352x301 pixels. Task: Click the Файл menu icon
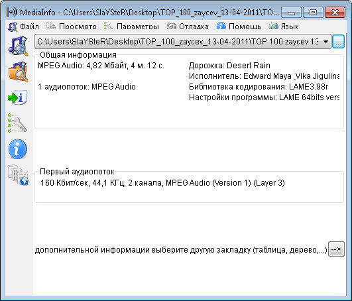[x=13, y=27]
